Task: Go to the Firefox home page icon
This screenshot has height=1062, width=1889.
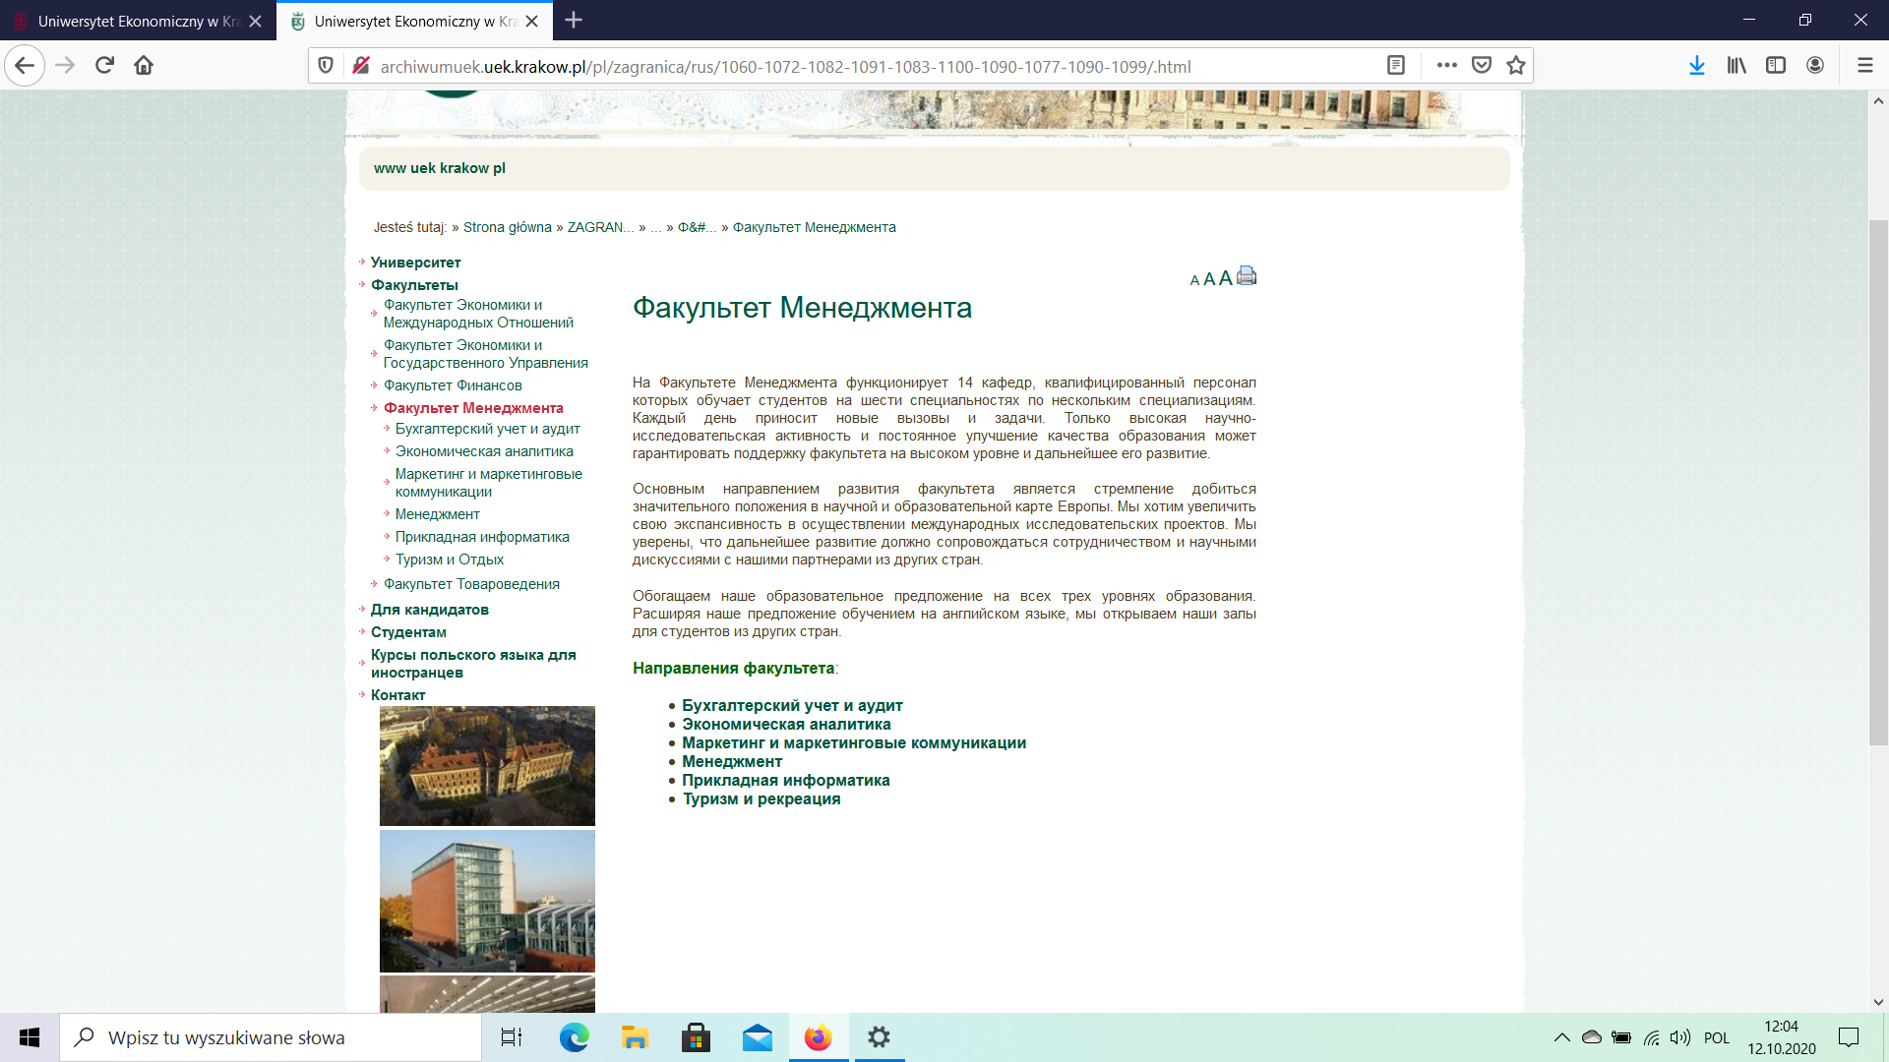Action: click(144, 66)
